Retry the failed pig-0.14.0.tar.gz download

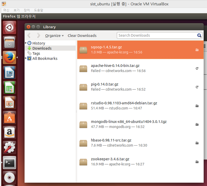pyautogui.click(x=197, y=87)
